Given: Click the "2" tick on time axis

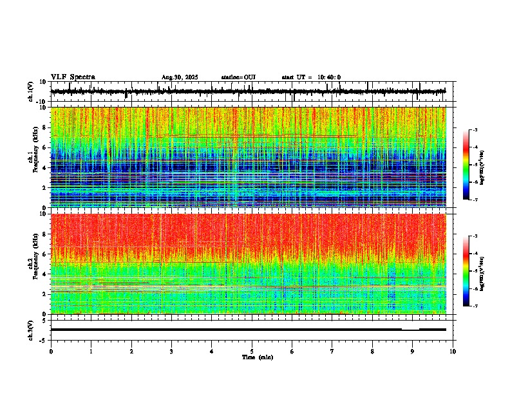Looking at the screenshot, I should pos(131,352).
